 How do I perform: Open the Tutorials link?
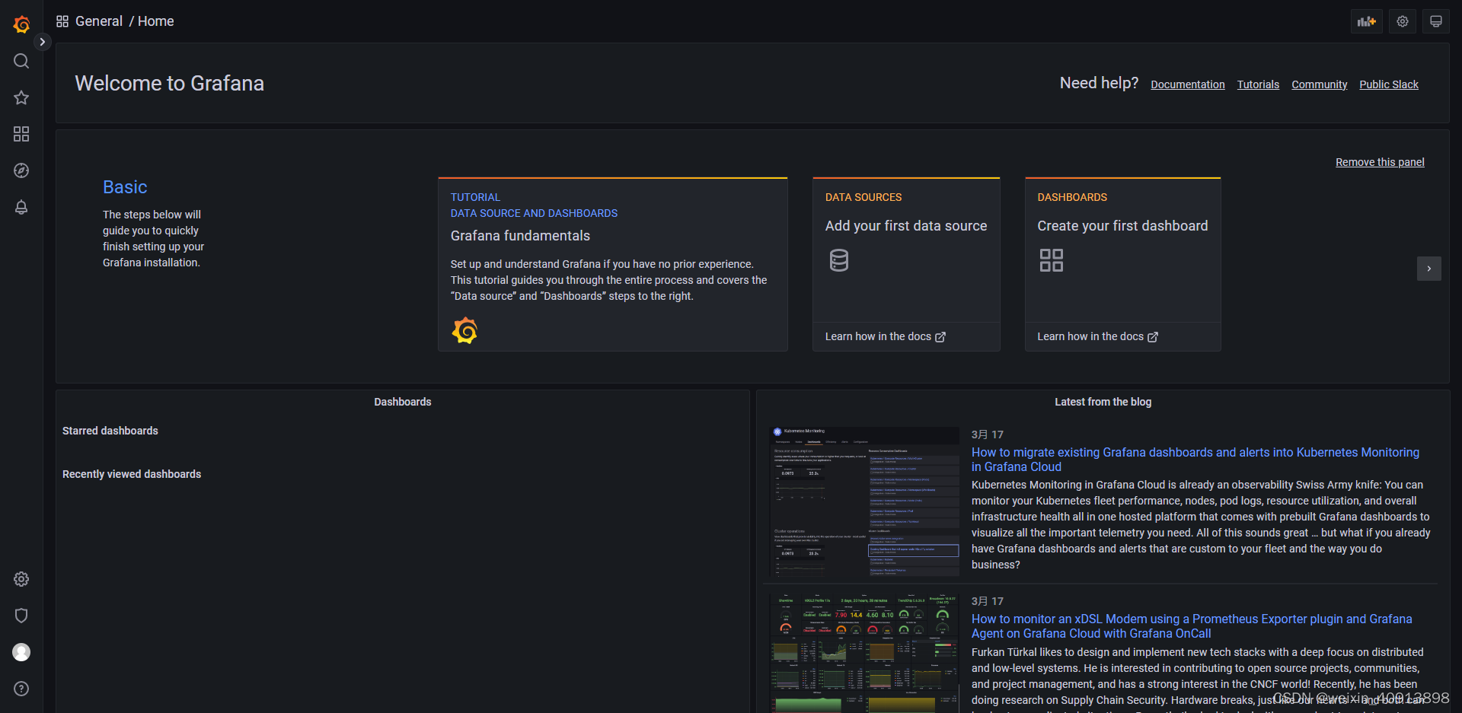click(x=1258, y=84)
